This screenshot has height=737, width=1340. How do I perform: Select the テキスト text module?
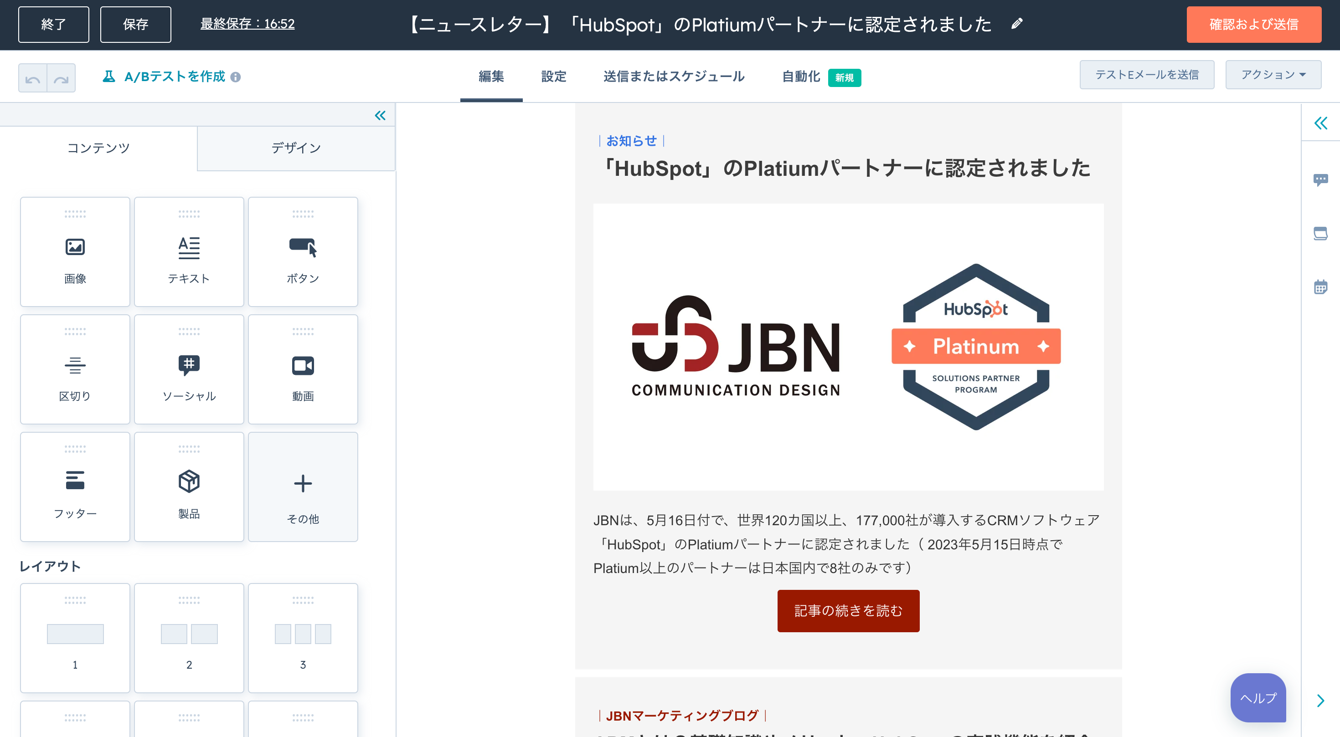(x=189, y=251)
